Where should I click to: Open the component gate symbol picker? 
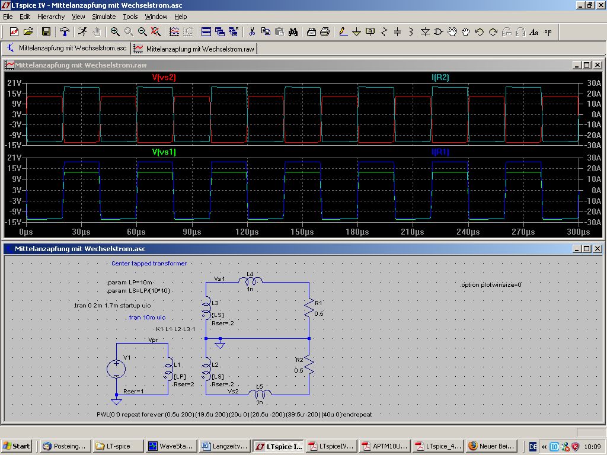pos(438,32)
